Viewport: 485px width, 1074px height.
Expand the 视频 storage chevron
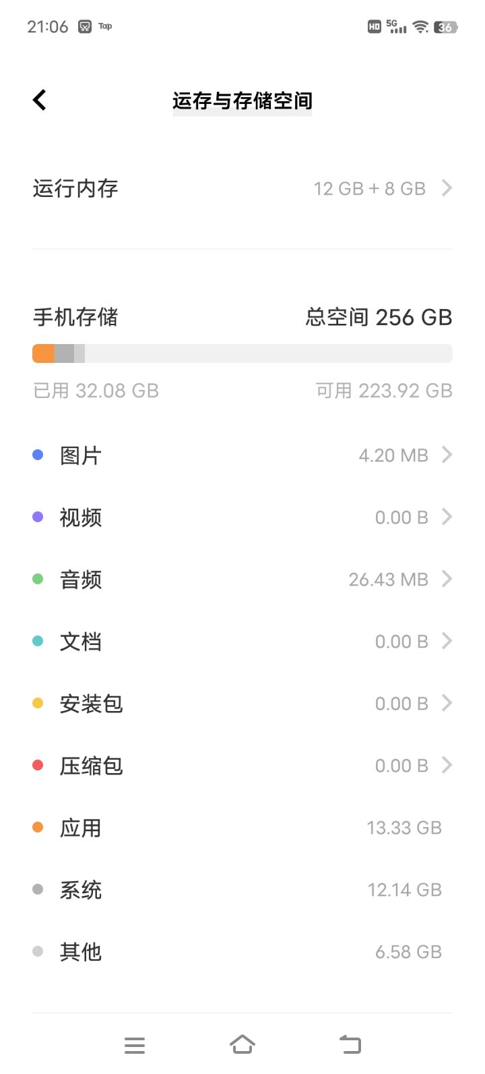[x=446, y=517]
